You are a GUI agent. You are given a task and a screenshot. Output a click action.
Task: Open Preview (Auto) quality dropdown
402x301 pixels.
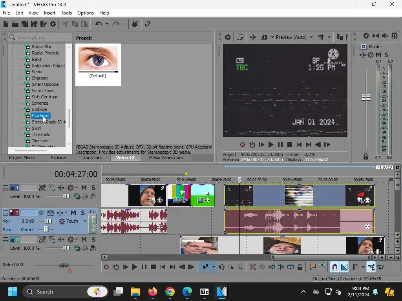pos(311,37)
